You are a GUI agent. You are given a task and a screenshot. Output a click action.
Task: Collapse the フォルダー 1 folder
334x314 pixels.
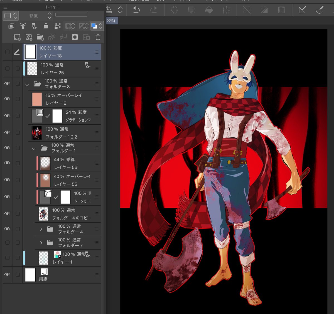pyautogui.click(x=34, y=149)
